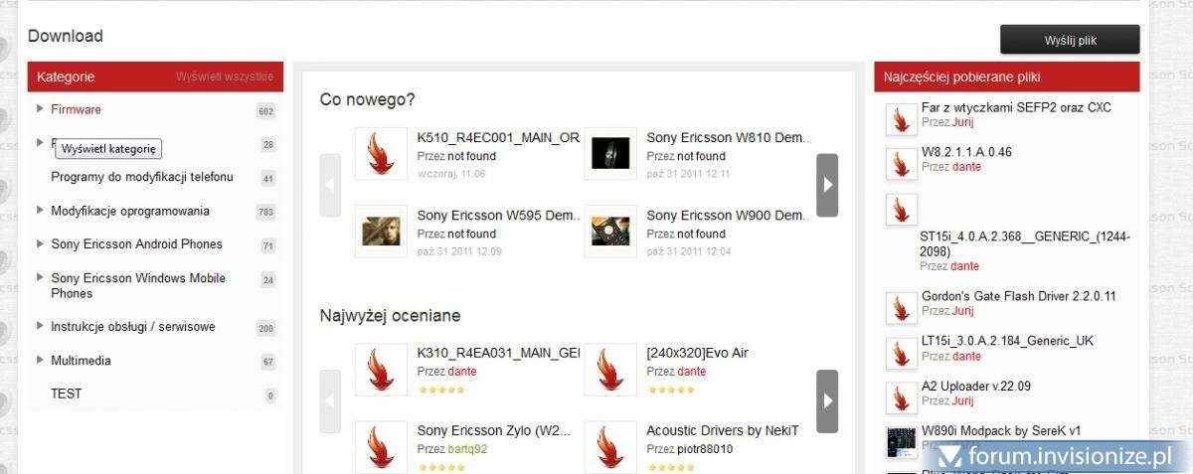The image size is (1193, 474).
Task: Open Sony Ericsson W595 Dem.. file link
Action: pos(498,216)
